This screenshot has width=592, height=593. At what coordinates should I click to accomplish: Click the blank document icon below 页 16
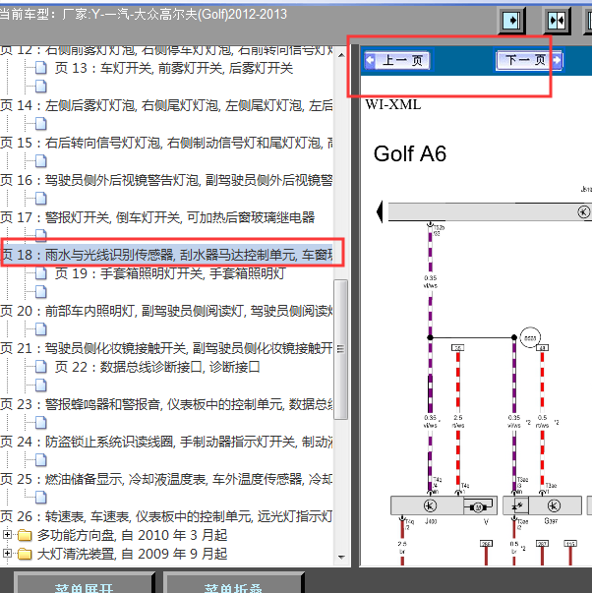pos(41,199)
